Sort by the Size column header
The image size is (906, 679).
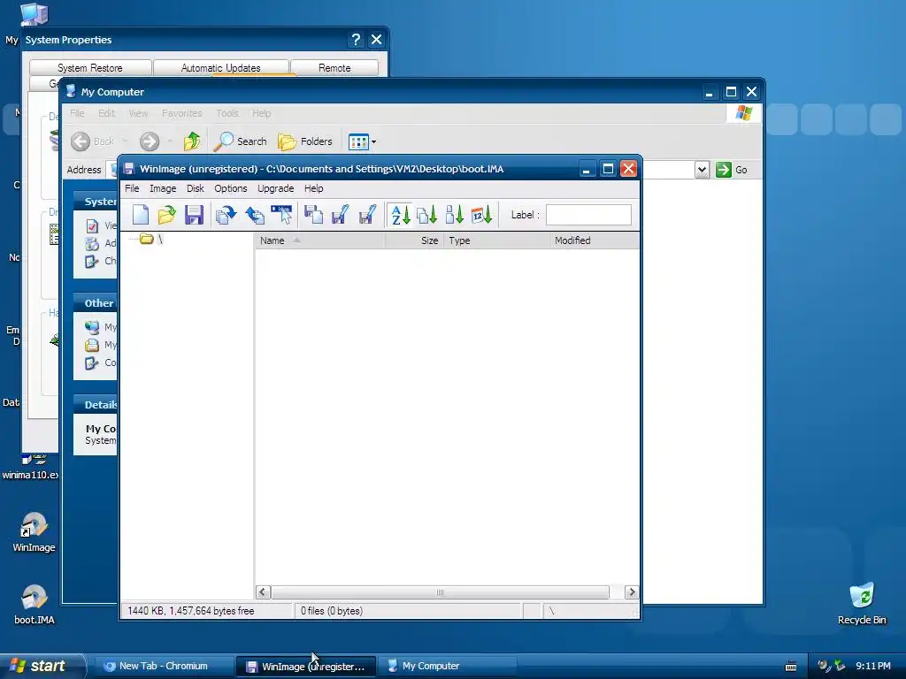[414, 240]
